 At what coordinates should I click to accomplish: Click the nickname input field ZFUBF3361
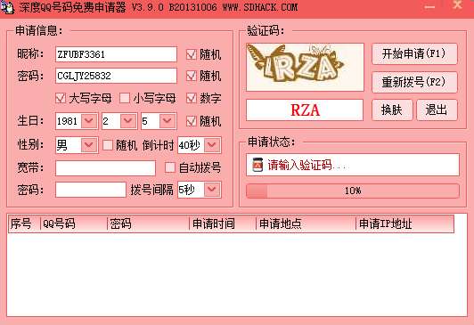point(116,54)
